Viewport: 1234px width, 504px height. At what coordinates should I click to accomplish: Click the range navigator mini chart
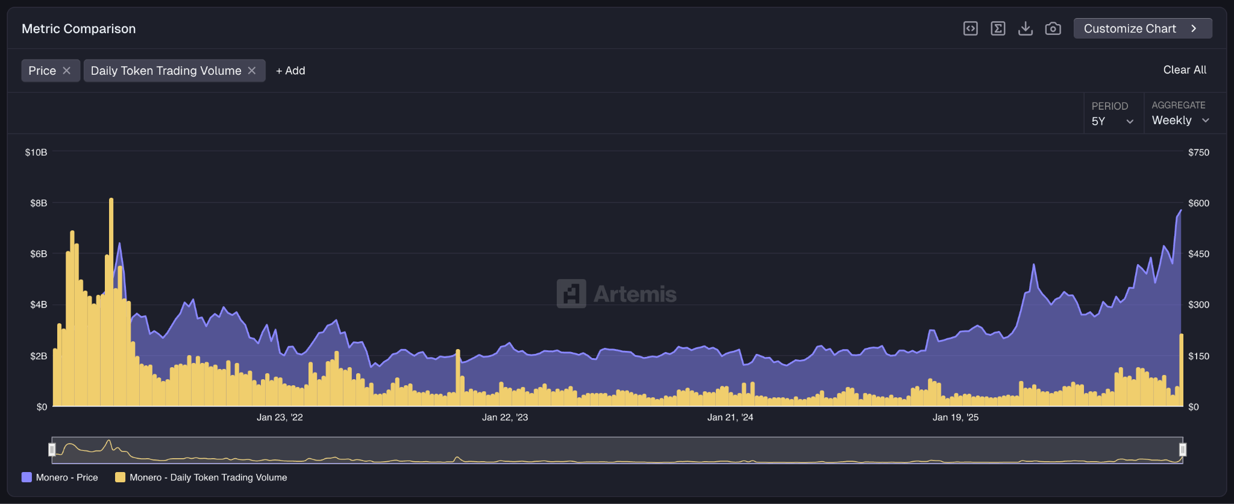pos(617,450)
